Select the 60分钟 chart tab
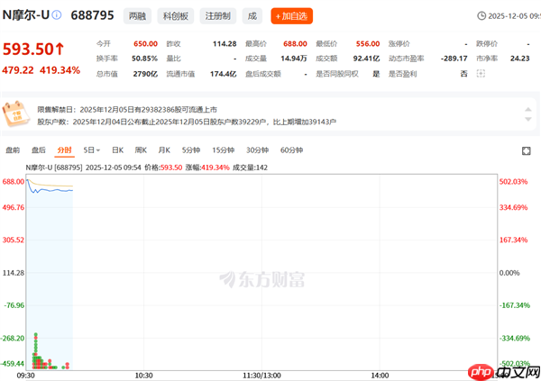The height and width of the screenshot is (381, 541). pyautogui.click(x=291, y=150)
